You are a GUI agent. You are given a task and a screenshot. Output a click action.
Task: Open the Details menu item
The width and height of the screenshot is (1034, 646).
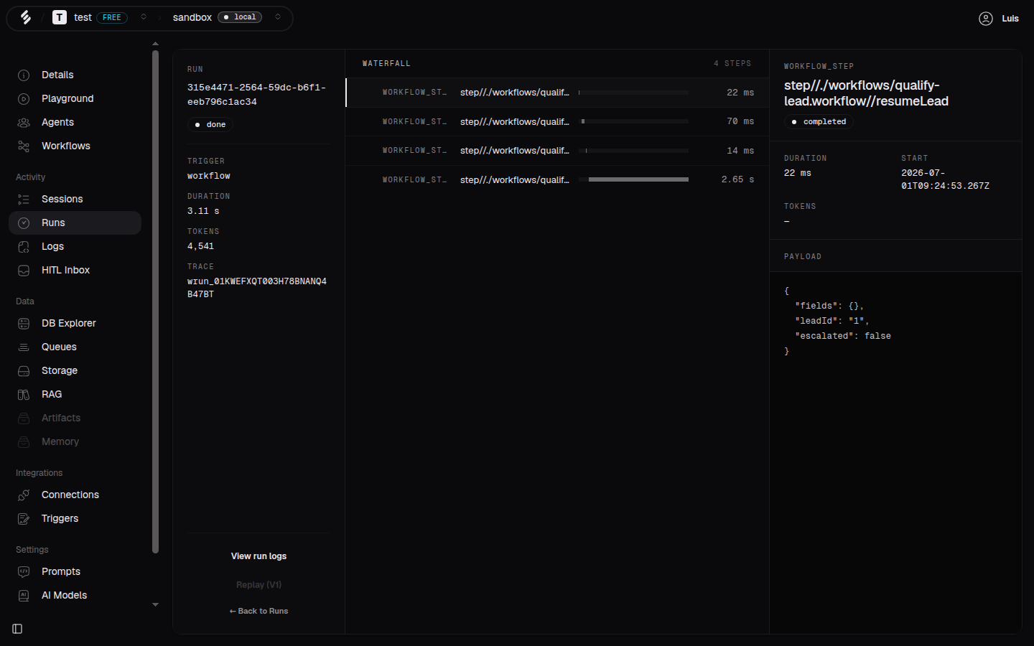pos(75,75)
